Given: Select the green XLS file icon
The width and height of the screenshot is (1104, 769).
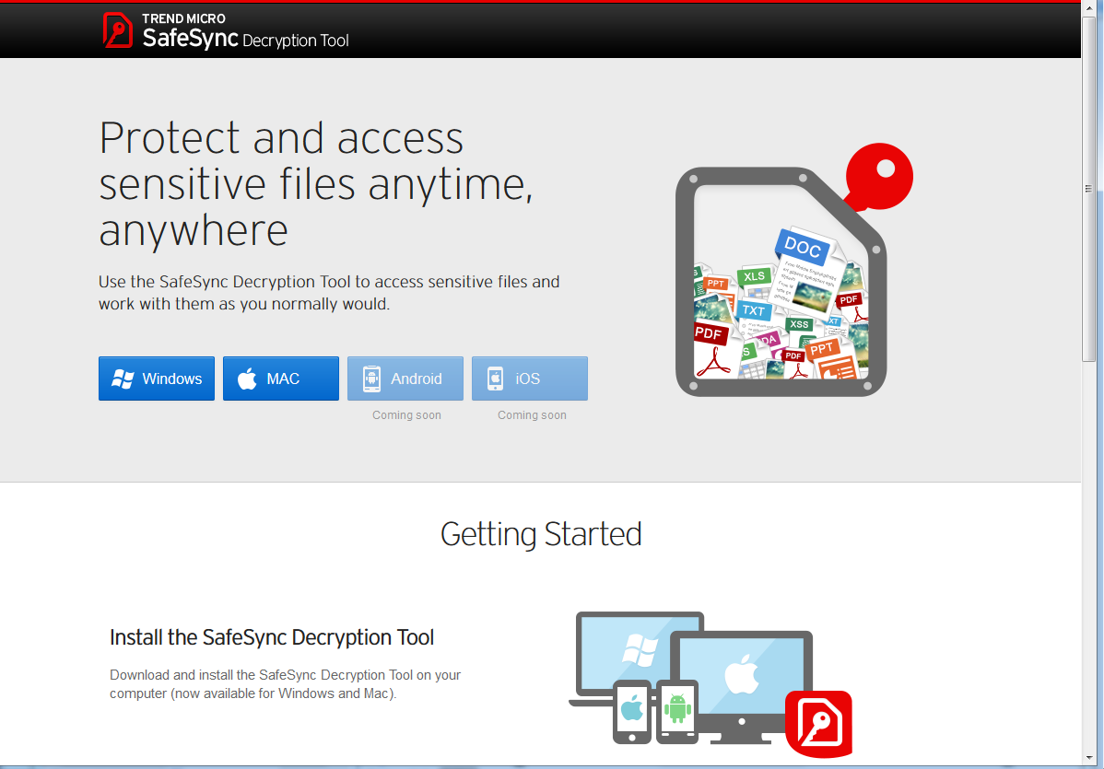Looking at the screenshot, I should 754,276.
